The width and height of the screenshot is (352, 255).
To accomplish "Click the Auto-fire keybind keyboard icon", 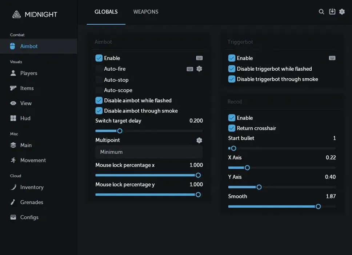I will (190, 69).
